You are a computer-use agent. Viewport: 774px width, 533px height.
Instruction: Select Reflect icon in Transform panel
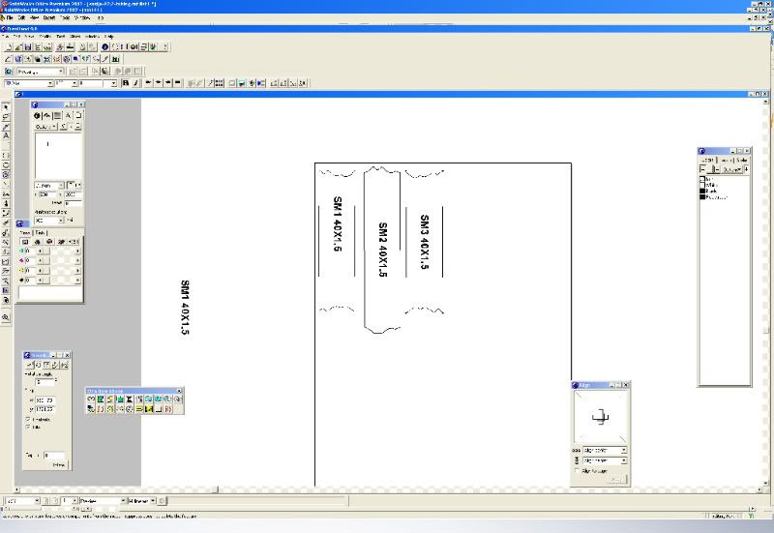(63, 366)
